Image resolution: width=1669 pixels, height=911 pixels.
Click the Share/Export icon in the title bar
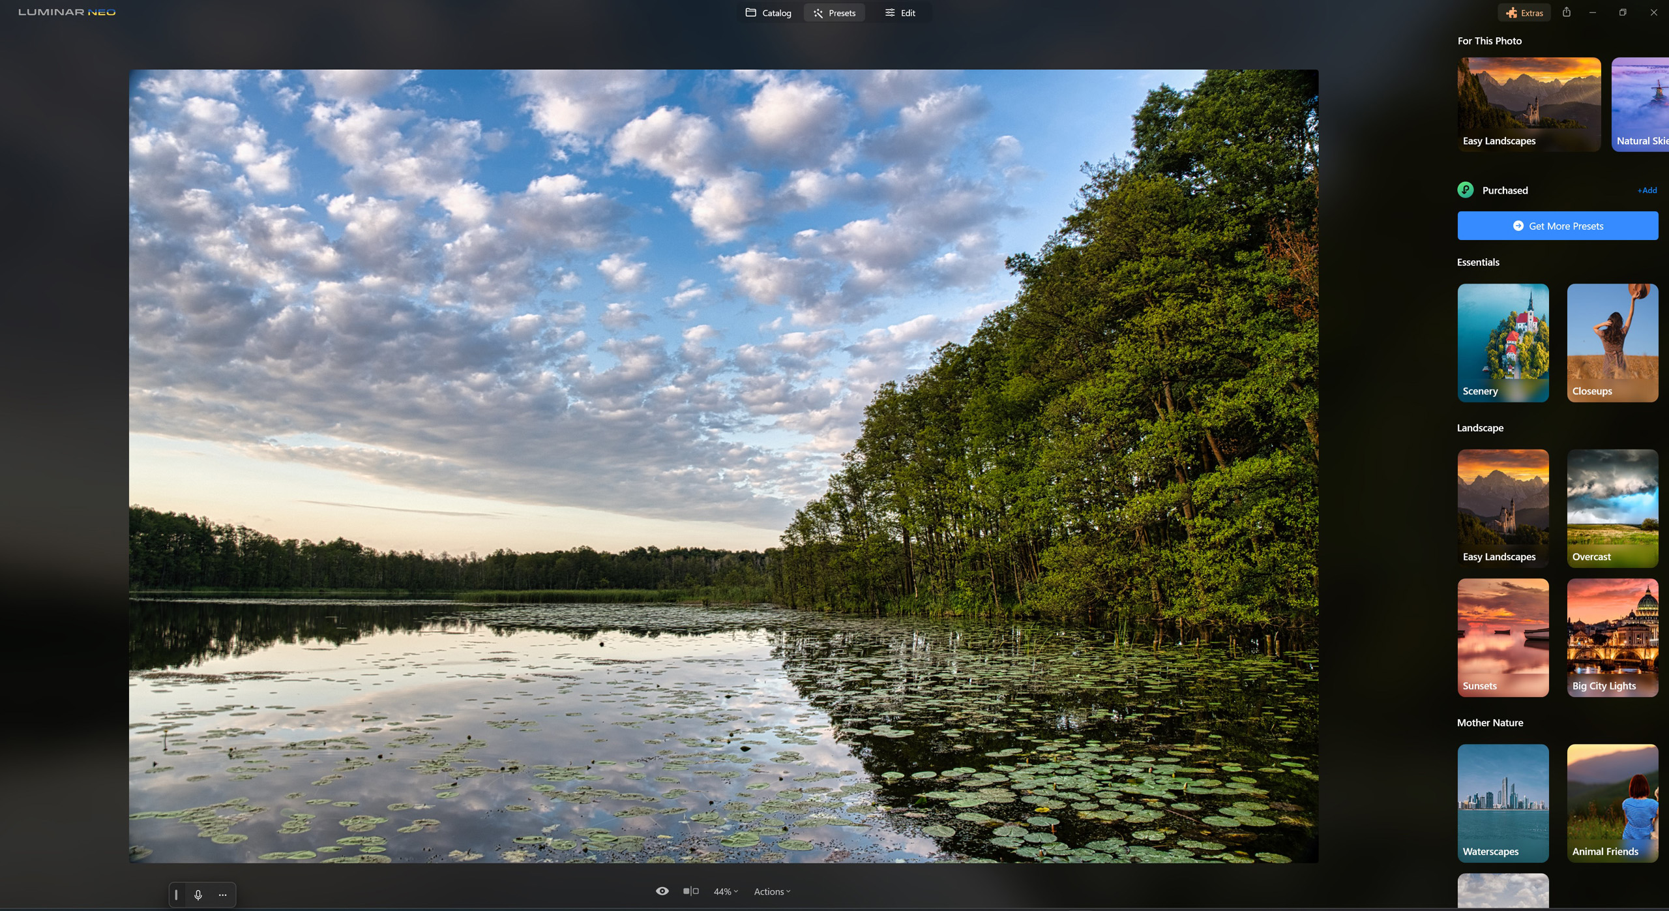pyautogui.click(x=1567, y=12)
